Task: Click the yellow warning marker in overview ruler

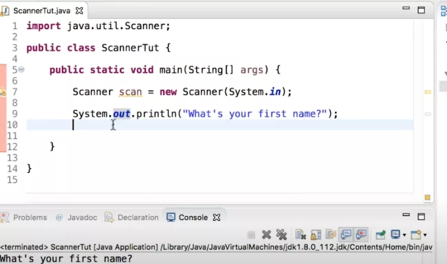Action: (427, 92)
